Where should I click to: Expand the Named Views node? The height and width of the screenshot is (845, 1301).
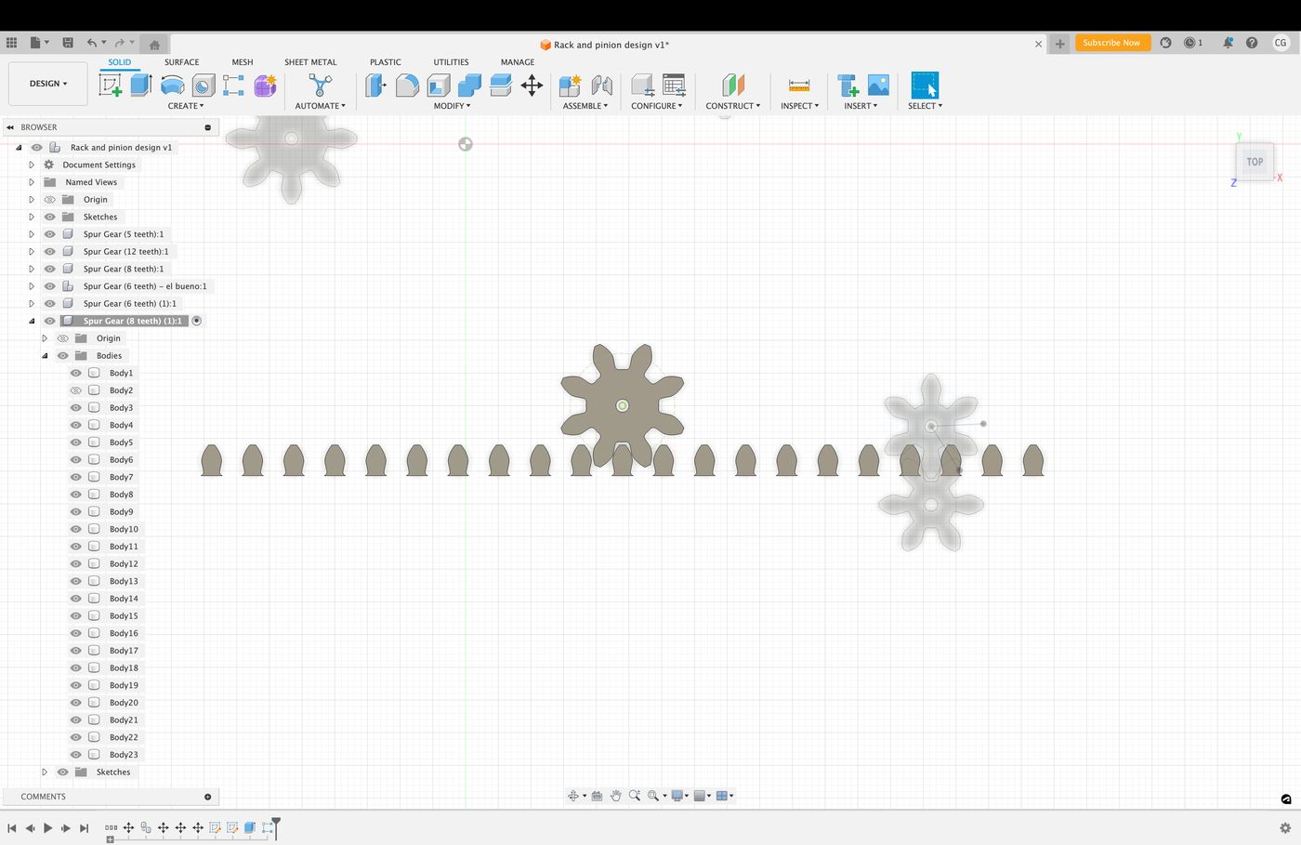tap(32, 182)
